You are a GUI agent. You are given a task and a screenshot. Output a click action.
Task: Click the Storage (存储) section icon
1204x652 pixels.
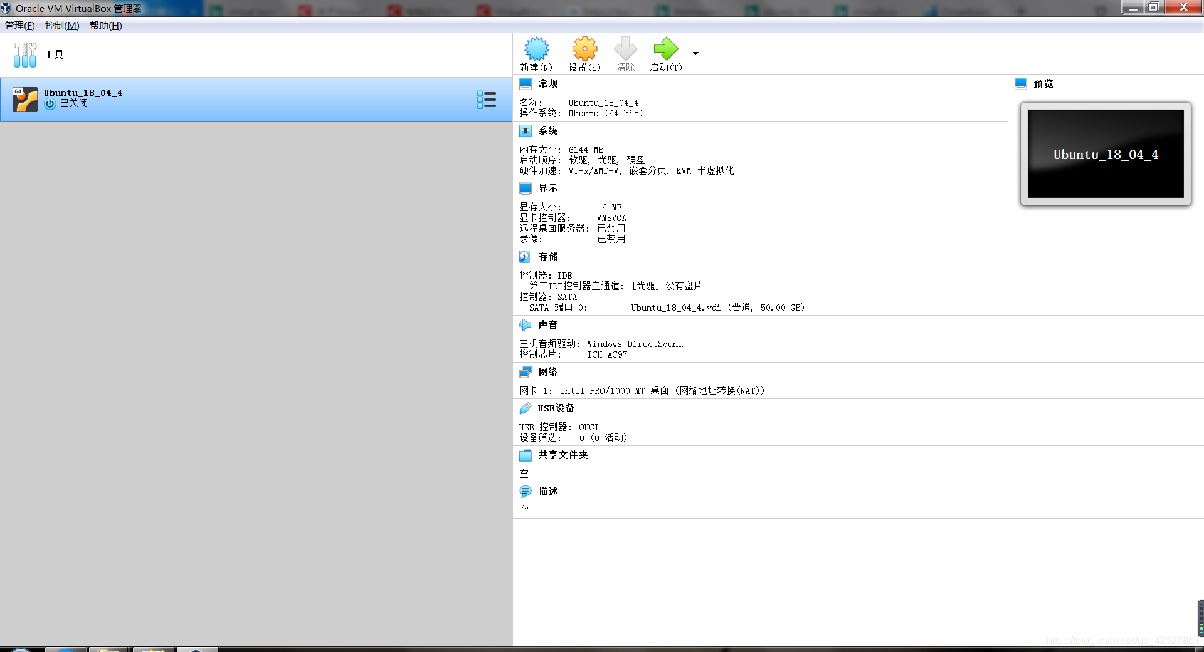[x=525, y=256]
